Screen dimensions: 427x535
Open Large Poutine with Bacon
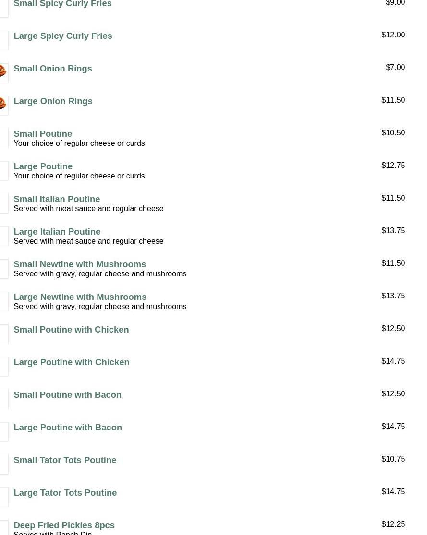coord(68,428)
